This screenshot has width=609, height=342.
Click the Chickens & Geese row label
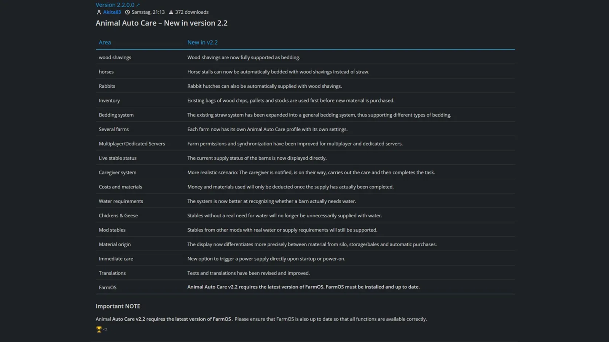pyautogui.click(x=118, y=215)
